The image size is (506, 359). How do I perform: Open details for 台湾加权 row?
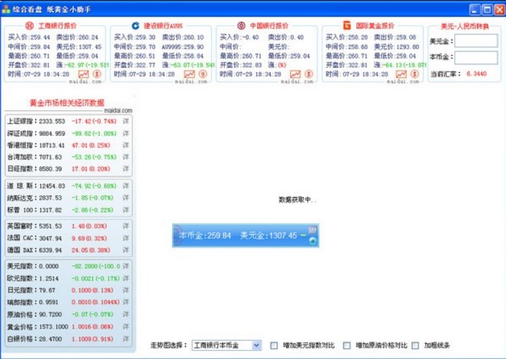(x=126, y=157)
